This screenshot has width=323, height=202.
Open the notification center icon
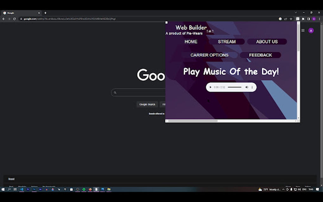[317, 189]
